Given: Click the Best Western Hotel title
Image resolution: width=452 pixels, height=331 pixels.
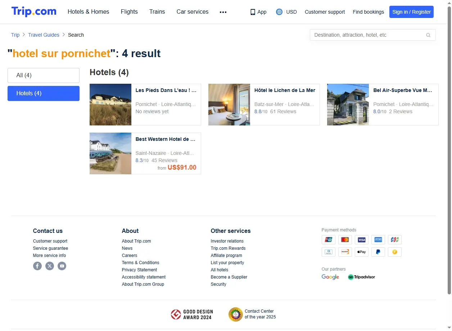Looking at the screenshot, I should pyautogui.click(x=166, y=139).
